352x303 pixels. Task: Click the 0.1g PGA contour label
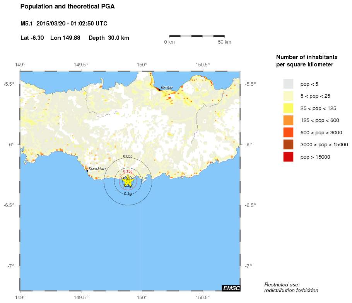pyautogui.click(x=128, y=193)
